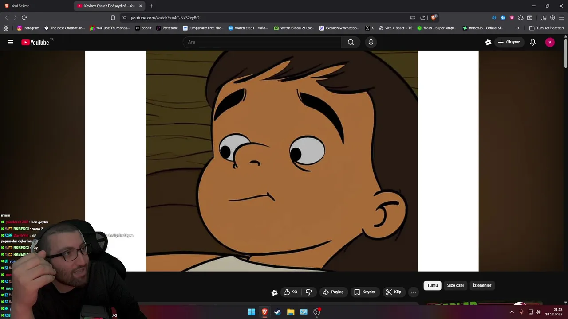
Task: Open the Excalidraw Whitebo... bookmark
Action: [339, 28]
